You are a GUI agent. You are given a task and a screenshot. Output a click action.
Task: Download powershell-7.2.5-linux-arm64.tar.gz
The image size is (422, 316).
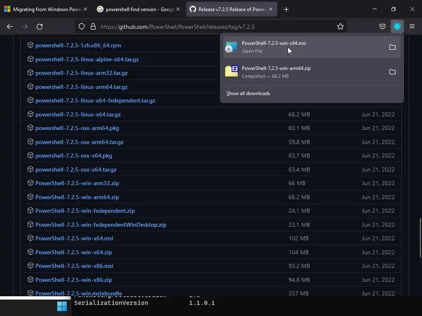pyautogui.click(x=82, y=87)
